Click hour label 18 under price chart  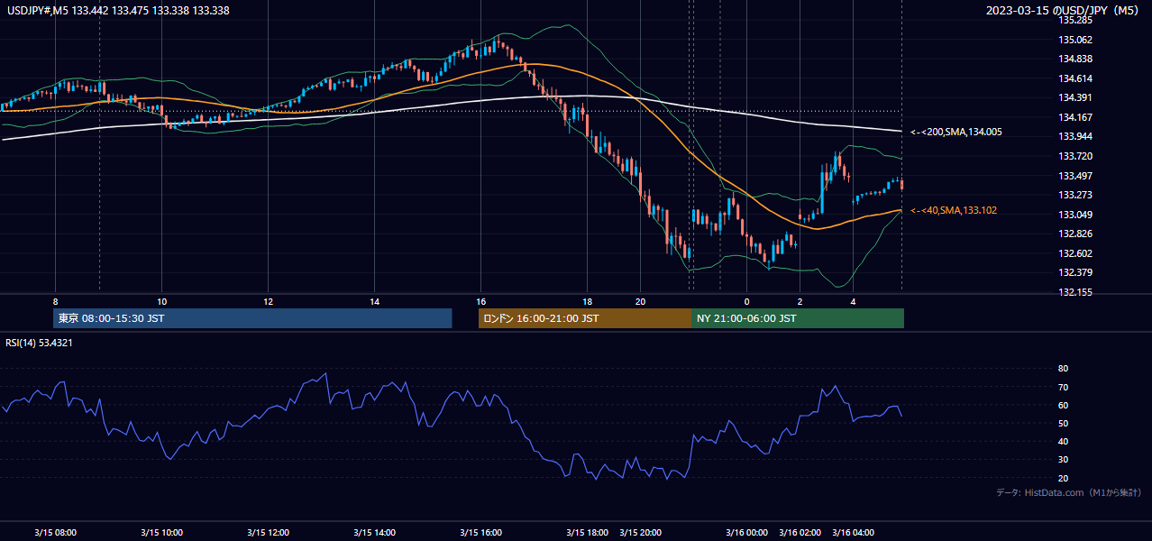(587, 301)
